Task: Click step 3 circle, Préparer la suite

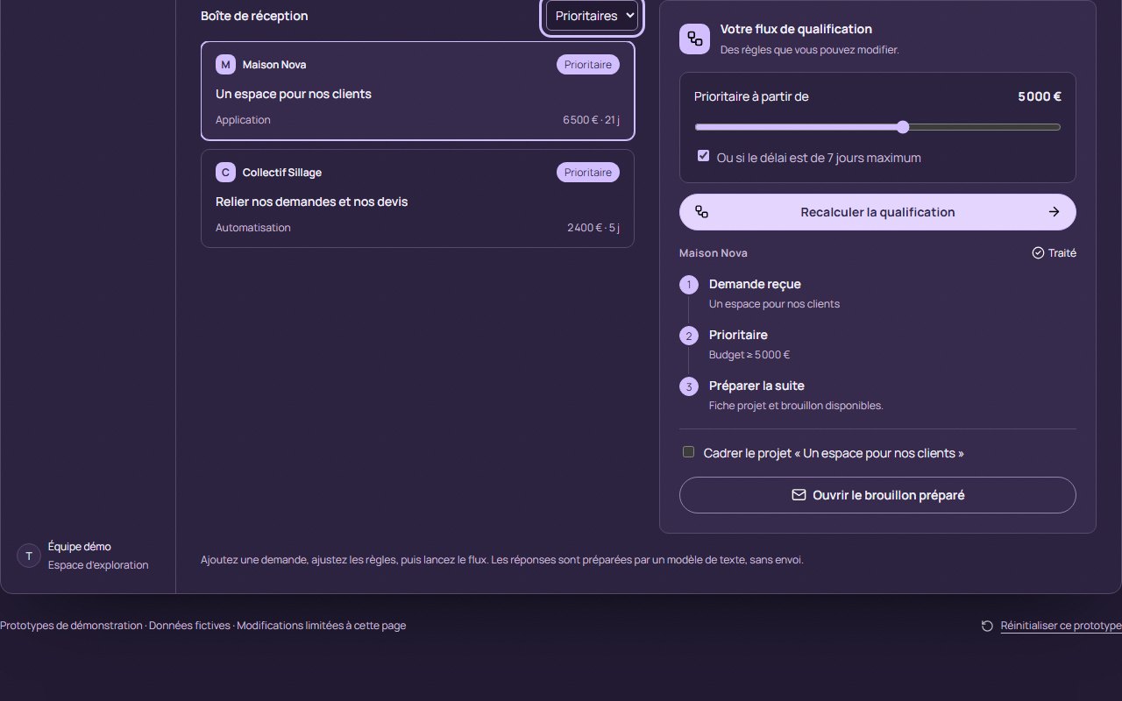Action: coord(689,386)
